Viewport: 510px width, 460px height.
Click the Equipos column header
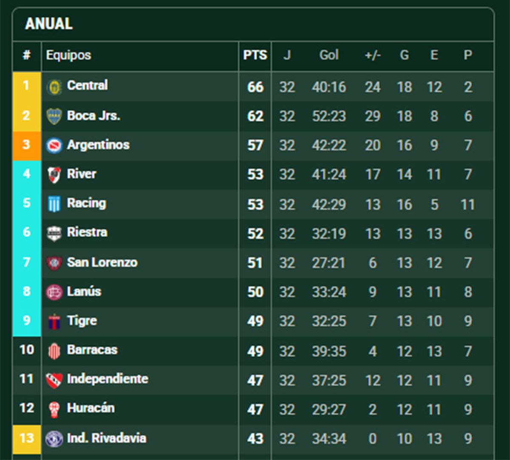pos(68,55)
